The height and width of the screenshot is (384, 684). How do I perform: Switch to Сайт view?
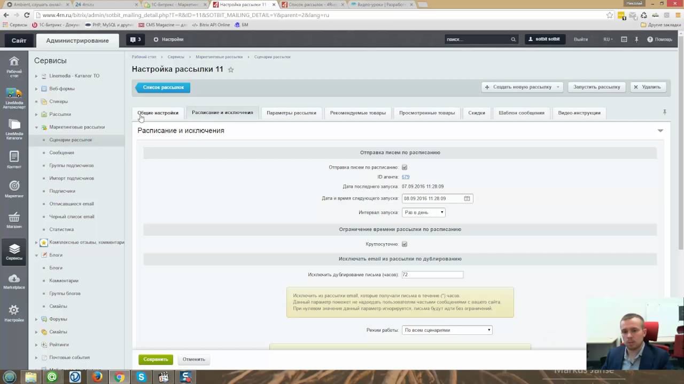(x=19, y=41)
